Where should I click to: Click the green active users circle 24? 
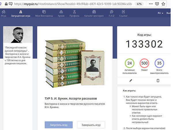(129, 63)
